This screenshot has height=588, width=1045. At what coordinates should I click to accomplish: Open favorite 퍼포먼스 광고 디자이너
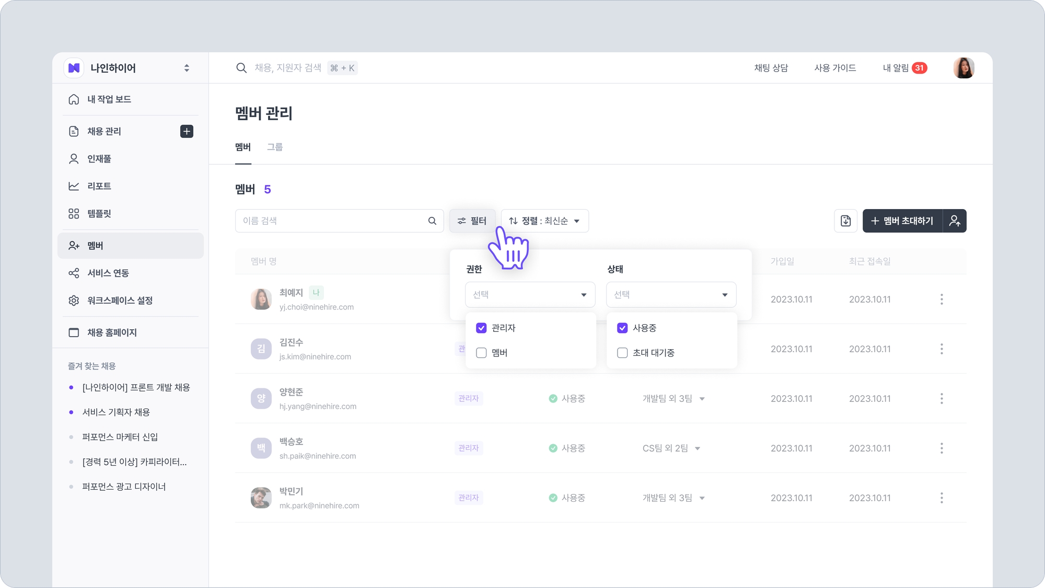[x=124, y=487]
